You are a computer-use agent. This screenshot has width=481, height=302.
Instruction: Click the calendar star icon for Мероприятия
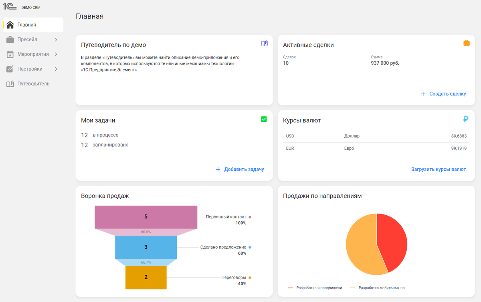[10, 54]
